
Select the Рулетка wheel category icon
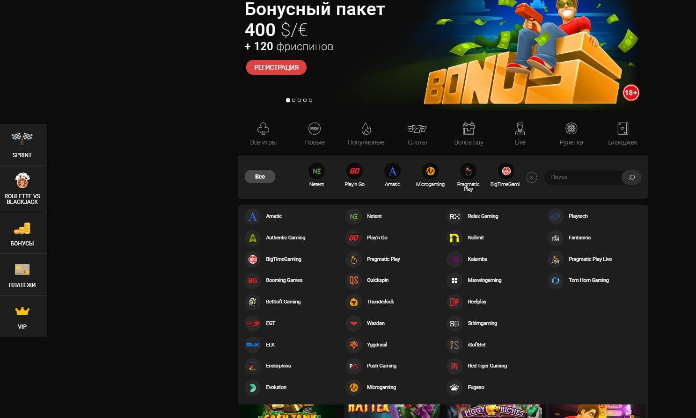(571, 129)
